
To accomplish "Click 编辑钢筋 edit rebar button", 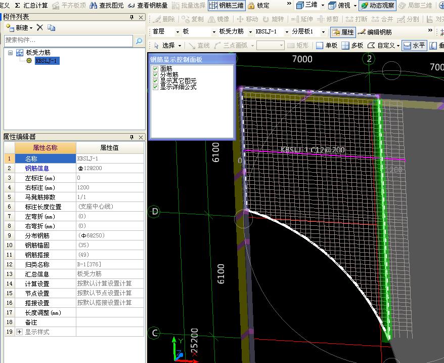I will (x=375, y=32).
